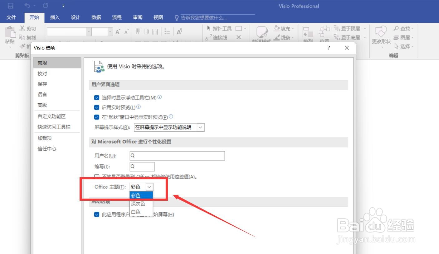Click the 缩写 initials input field
This screenshot has height=254, width=439.
coord(142,167)
